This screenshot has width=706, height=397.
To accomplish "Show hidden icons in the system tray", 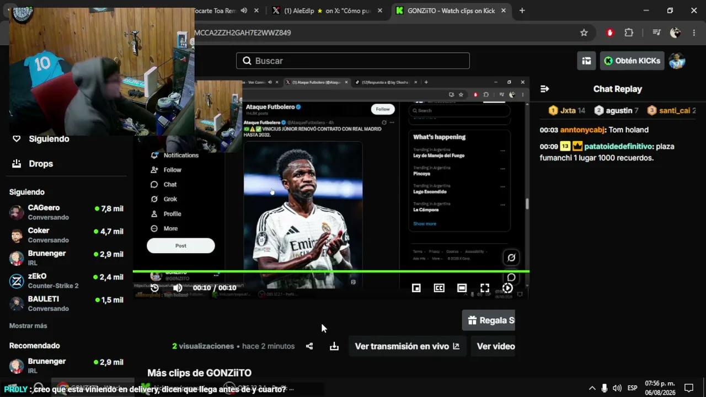I will point(592,388).
